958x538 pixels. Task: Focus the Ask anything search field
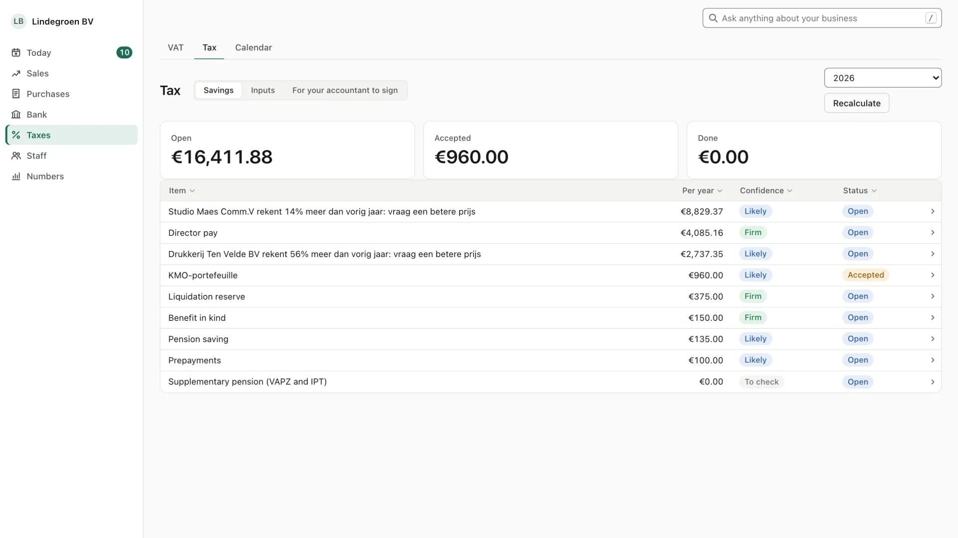(822, 18)
